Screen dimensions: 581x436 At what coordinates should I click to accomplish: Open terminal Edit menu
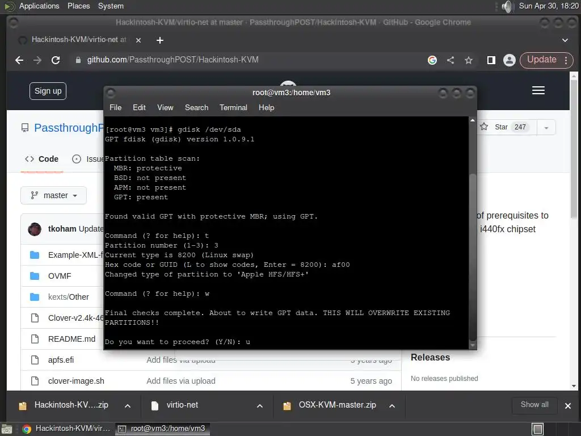tap(139, 107)
